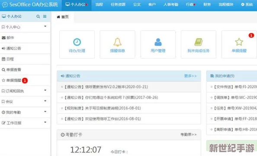Open the 人事考勤 top menu
257x156 pixels.
pyautogui.click(x=171, y=5)
